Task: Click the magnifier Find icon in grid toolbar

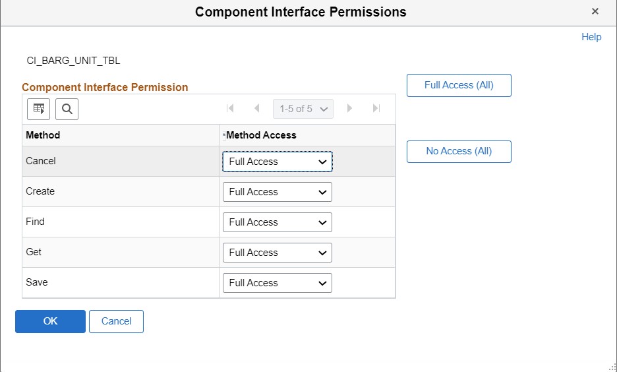Action: [67, 109]
